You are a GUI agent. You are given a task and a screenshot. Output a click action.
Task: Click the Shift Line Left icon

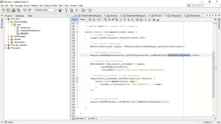point(137,20)
